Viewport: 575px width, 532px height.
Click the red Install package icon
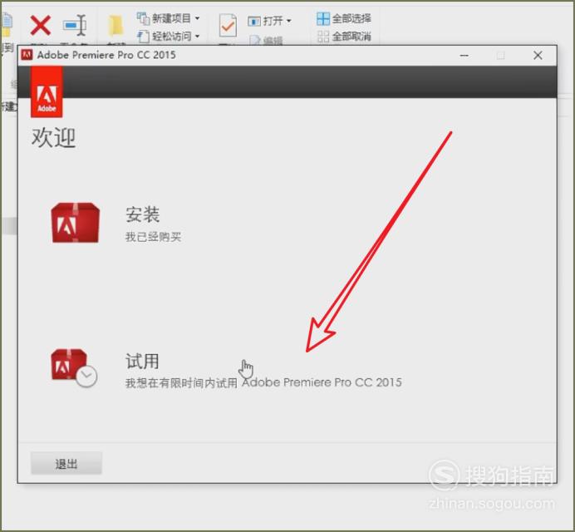click(76, 222)
